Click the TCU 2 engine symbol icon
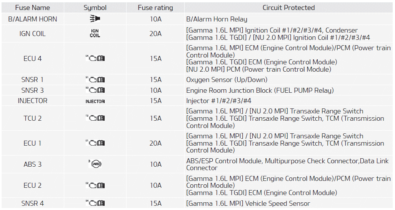Image resolution: width=395 pixels, height=210 pixels. click(x=95, y=118)
